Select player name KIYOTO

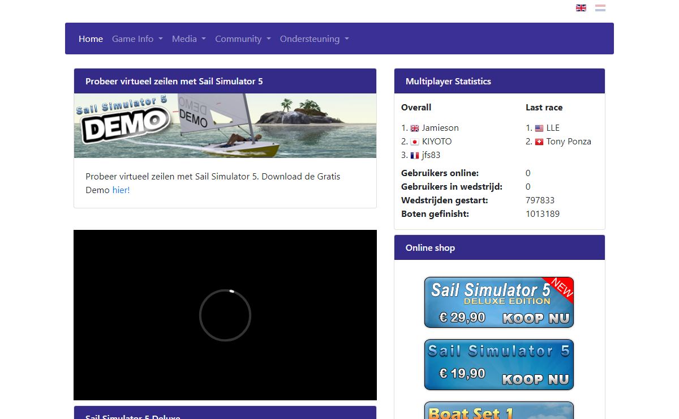(x=437, y=142)
